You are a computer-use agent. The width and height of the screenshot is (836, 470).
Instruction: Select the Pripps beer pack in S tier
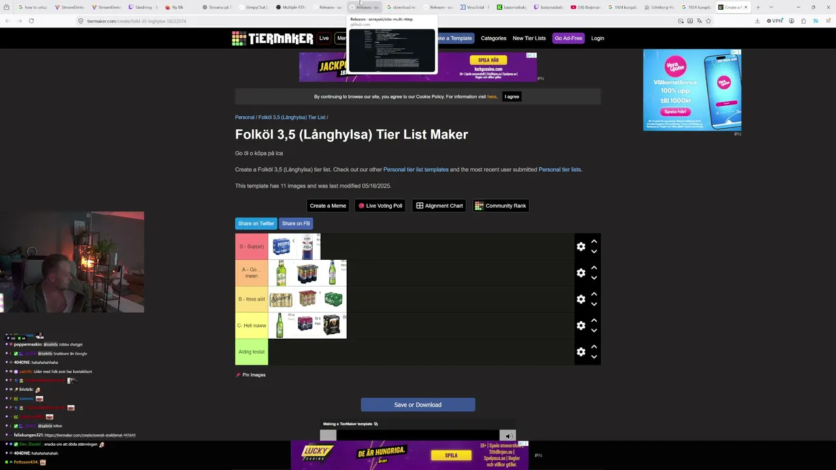pyautogui.click(x=281, y=247)
